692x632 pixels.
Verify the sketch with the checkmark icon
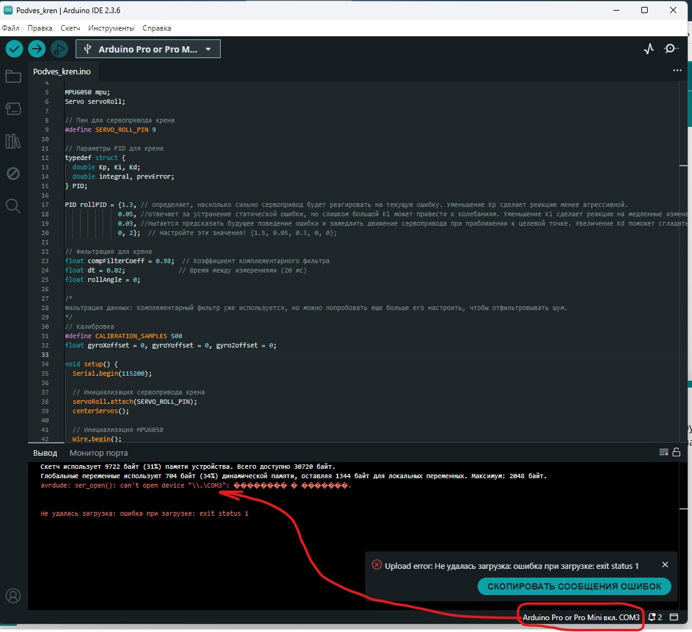[14, 48]
